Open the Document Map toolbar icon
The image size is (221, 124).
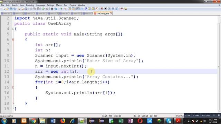[x=93, y=9]
